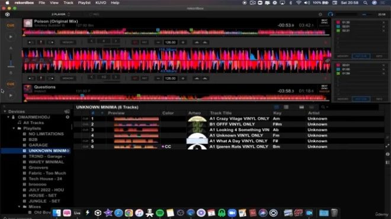Jump to next cue on Poison deck

pos(50,43)
